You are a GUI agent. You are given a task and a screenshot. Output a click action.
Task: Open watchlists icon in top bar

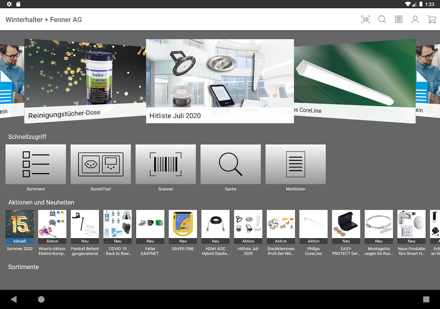tap(399, 19)
